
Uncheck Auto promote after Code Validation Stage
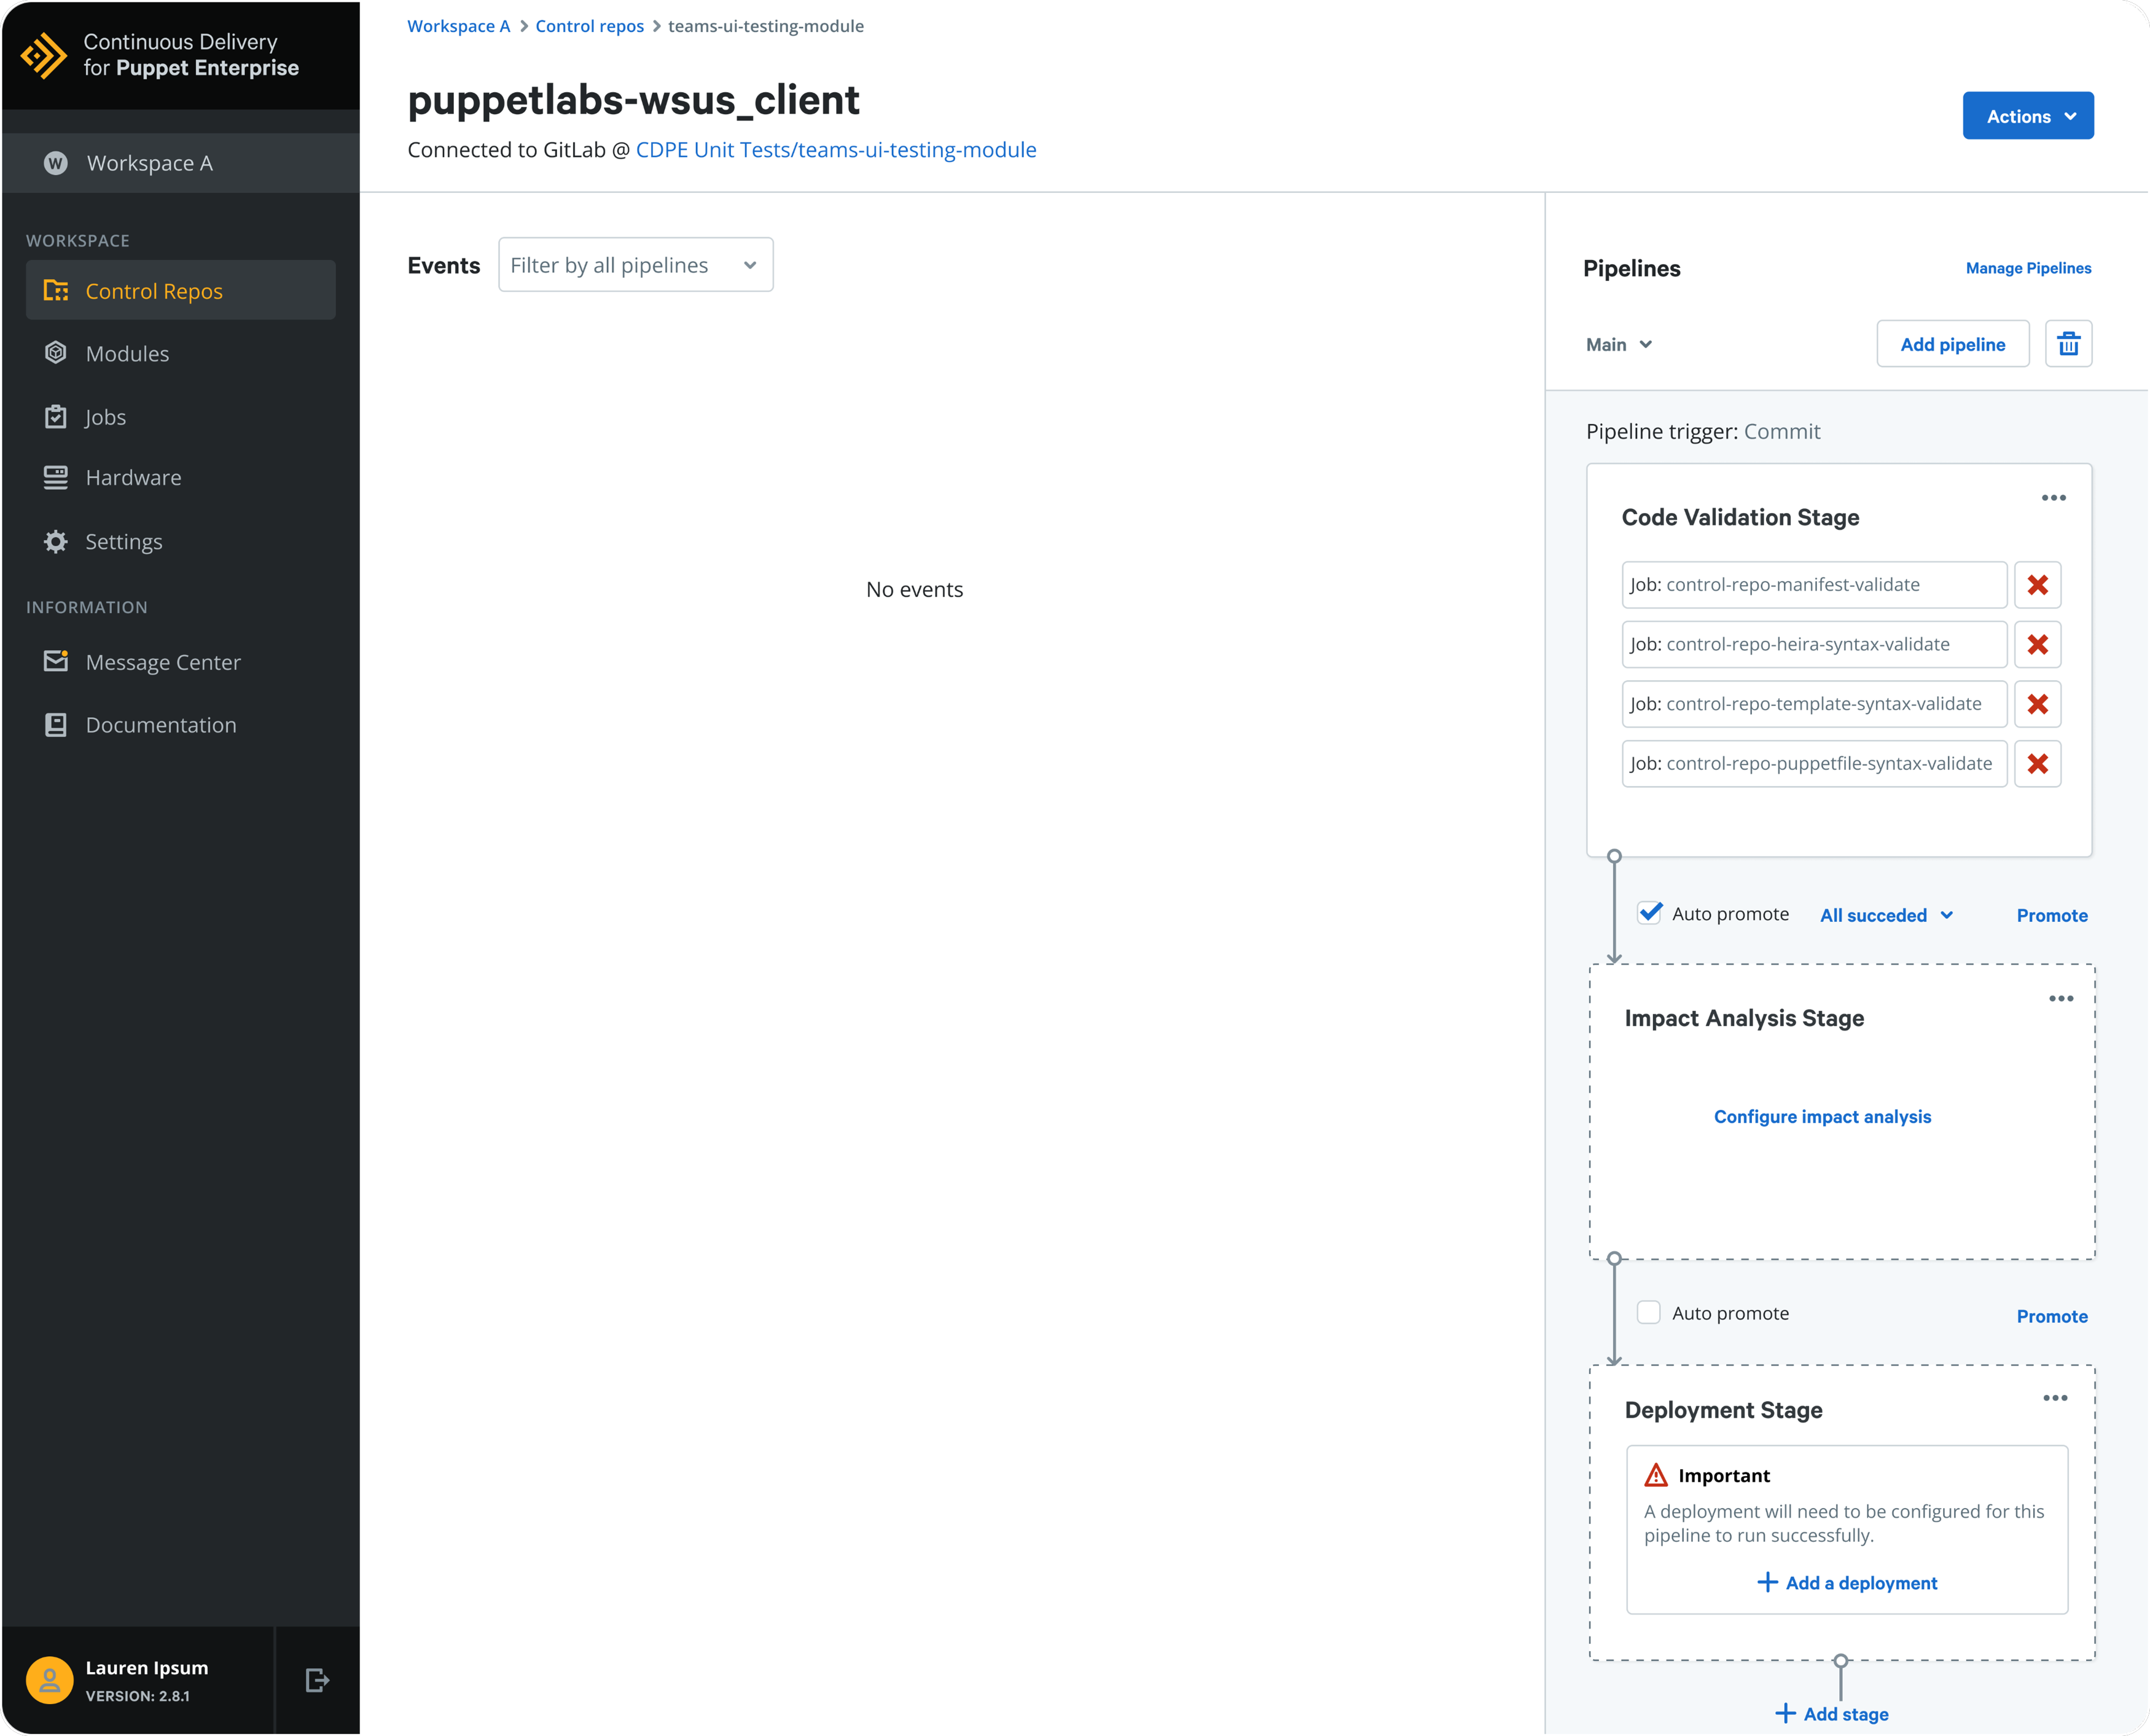[x=1649, y=914]
